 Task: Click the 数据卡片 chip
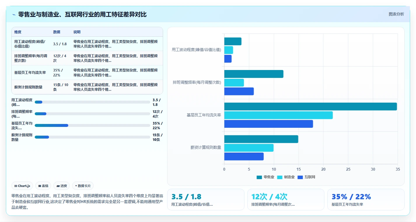pos(83,186)
